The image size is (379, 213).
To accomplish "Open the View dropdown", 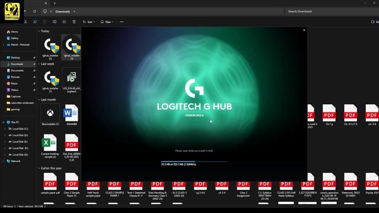I will (x=107, y=22).
